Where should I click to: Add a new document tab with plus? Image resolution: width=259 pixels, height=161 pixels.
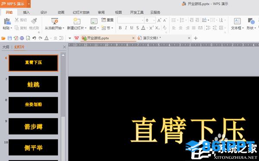[x=196, y=38]
